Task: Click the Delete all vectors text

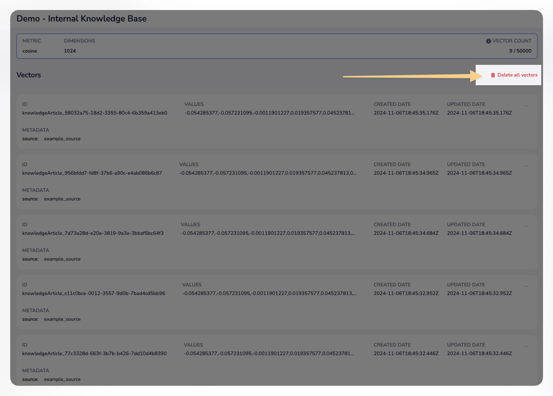Action: 517,75
